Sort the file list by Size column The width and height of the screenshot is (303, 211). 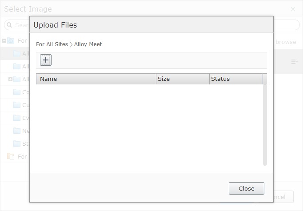pyautogui.click(x=182, y=79)
